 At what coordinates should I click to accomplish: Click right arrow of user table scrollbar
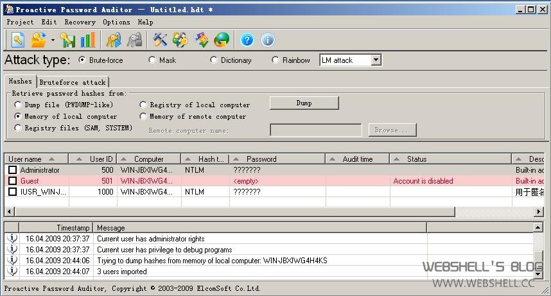click(538, 212)
